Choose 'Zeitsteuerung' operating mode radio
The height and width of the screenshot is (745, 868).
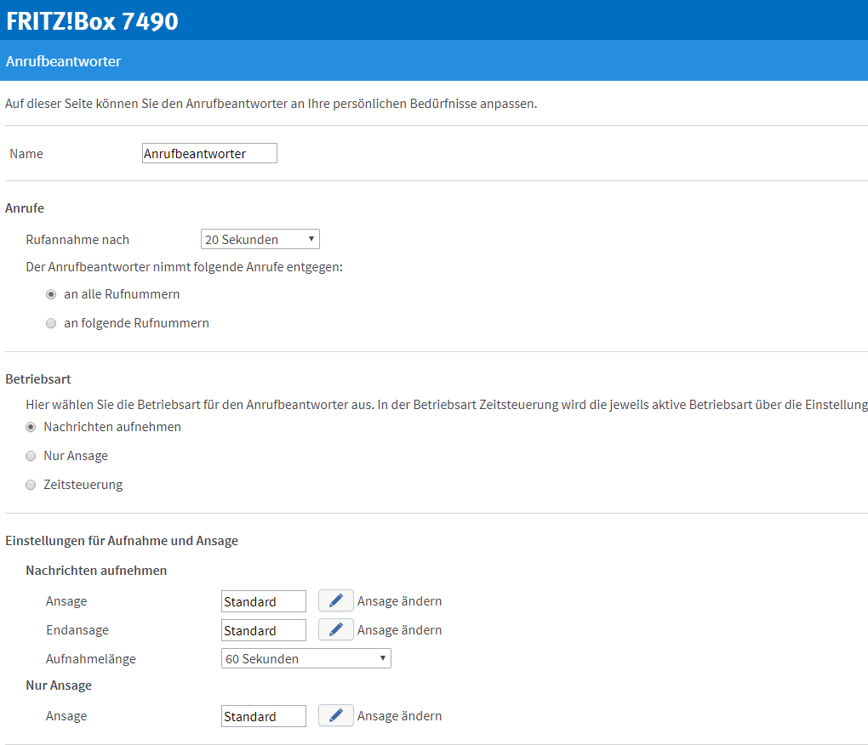[31, 485]
